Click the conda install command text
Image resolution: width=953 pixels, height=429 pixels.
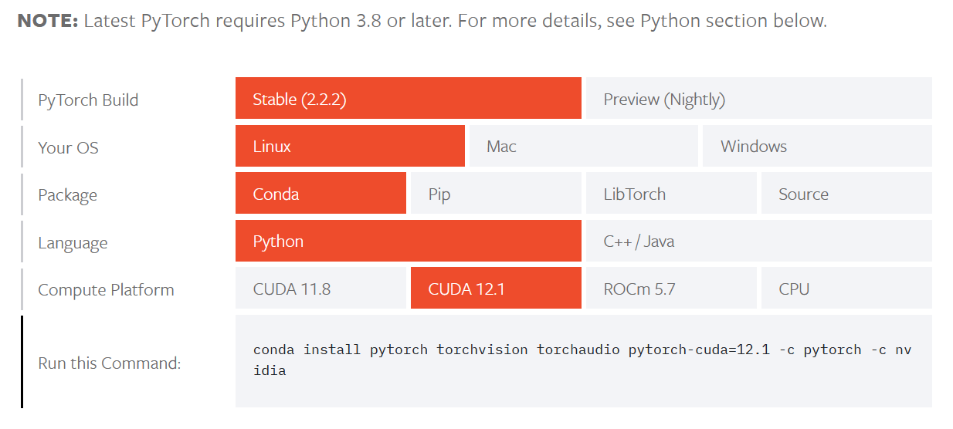click(x=582, y=360)
